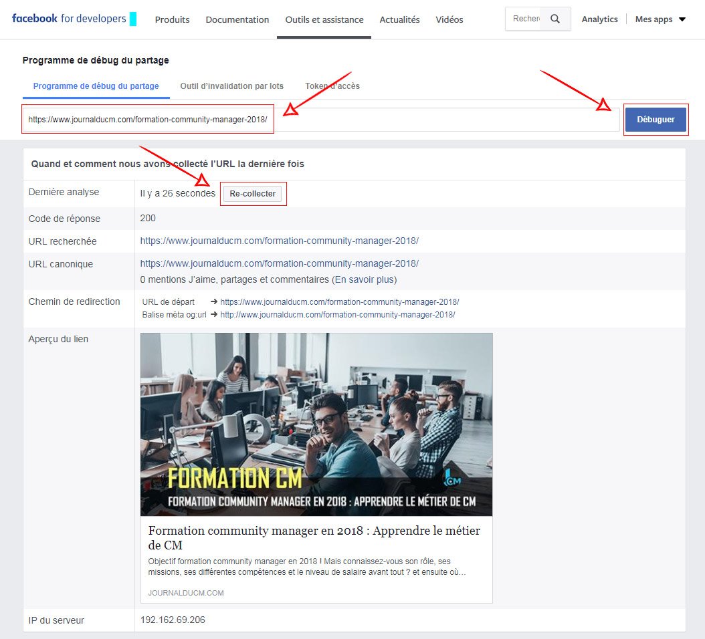
Task: Select the 'Il y a 26 secondes' text
Action: [178, 193]
